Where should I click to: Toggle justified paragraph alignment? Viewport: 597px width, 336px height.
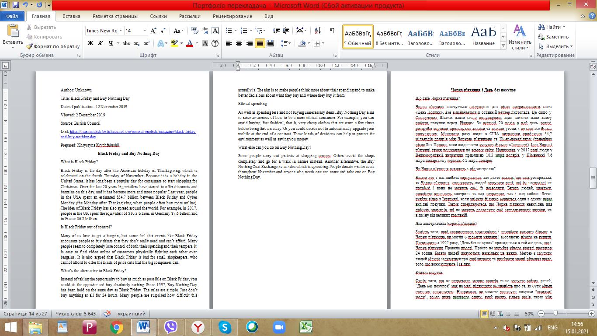click(x=260, y=43)
